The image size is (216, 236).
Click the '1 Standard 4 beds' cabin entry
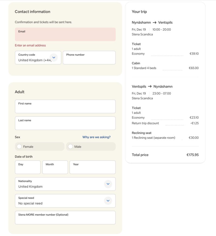pos(144,68)
